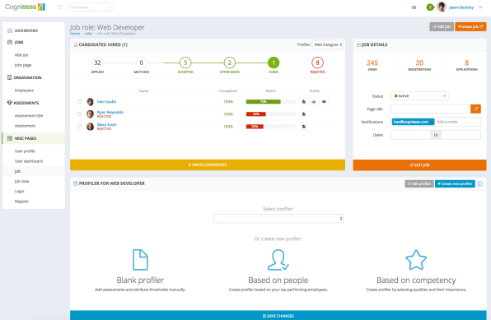Screen dimensions: 491x320
Task: Click Ivan Suslin's 70% match bar
Action: tap(270, 102)
